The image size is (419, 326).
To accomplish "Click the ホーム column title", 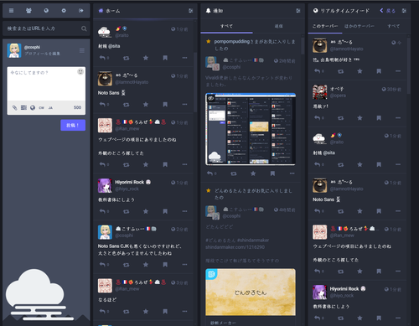I will [112, 11].
